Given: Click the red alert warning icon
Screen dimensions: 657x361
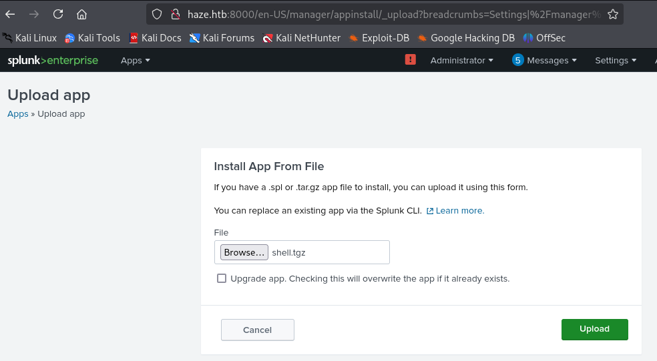Looking at the screenshot, I should point(410,60).
